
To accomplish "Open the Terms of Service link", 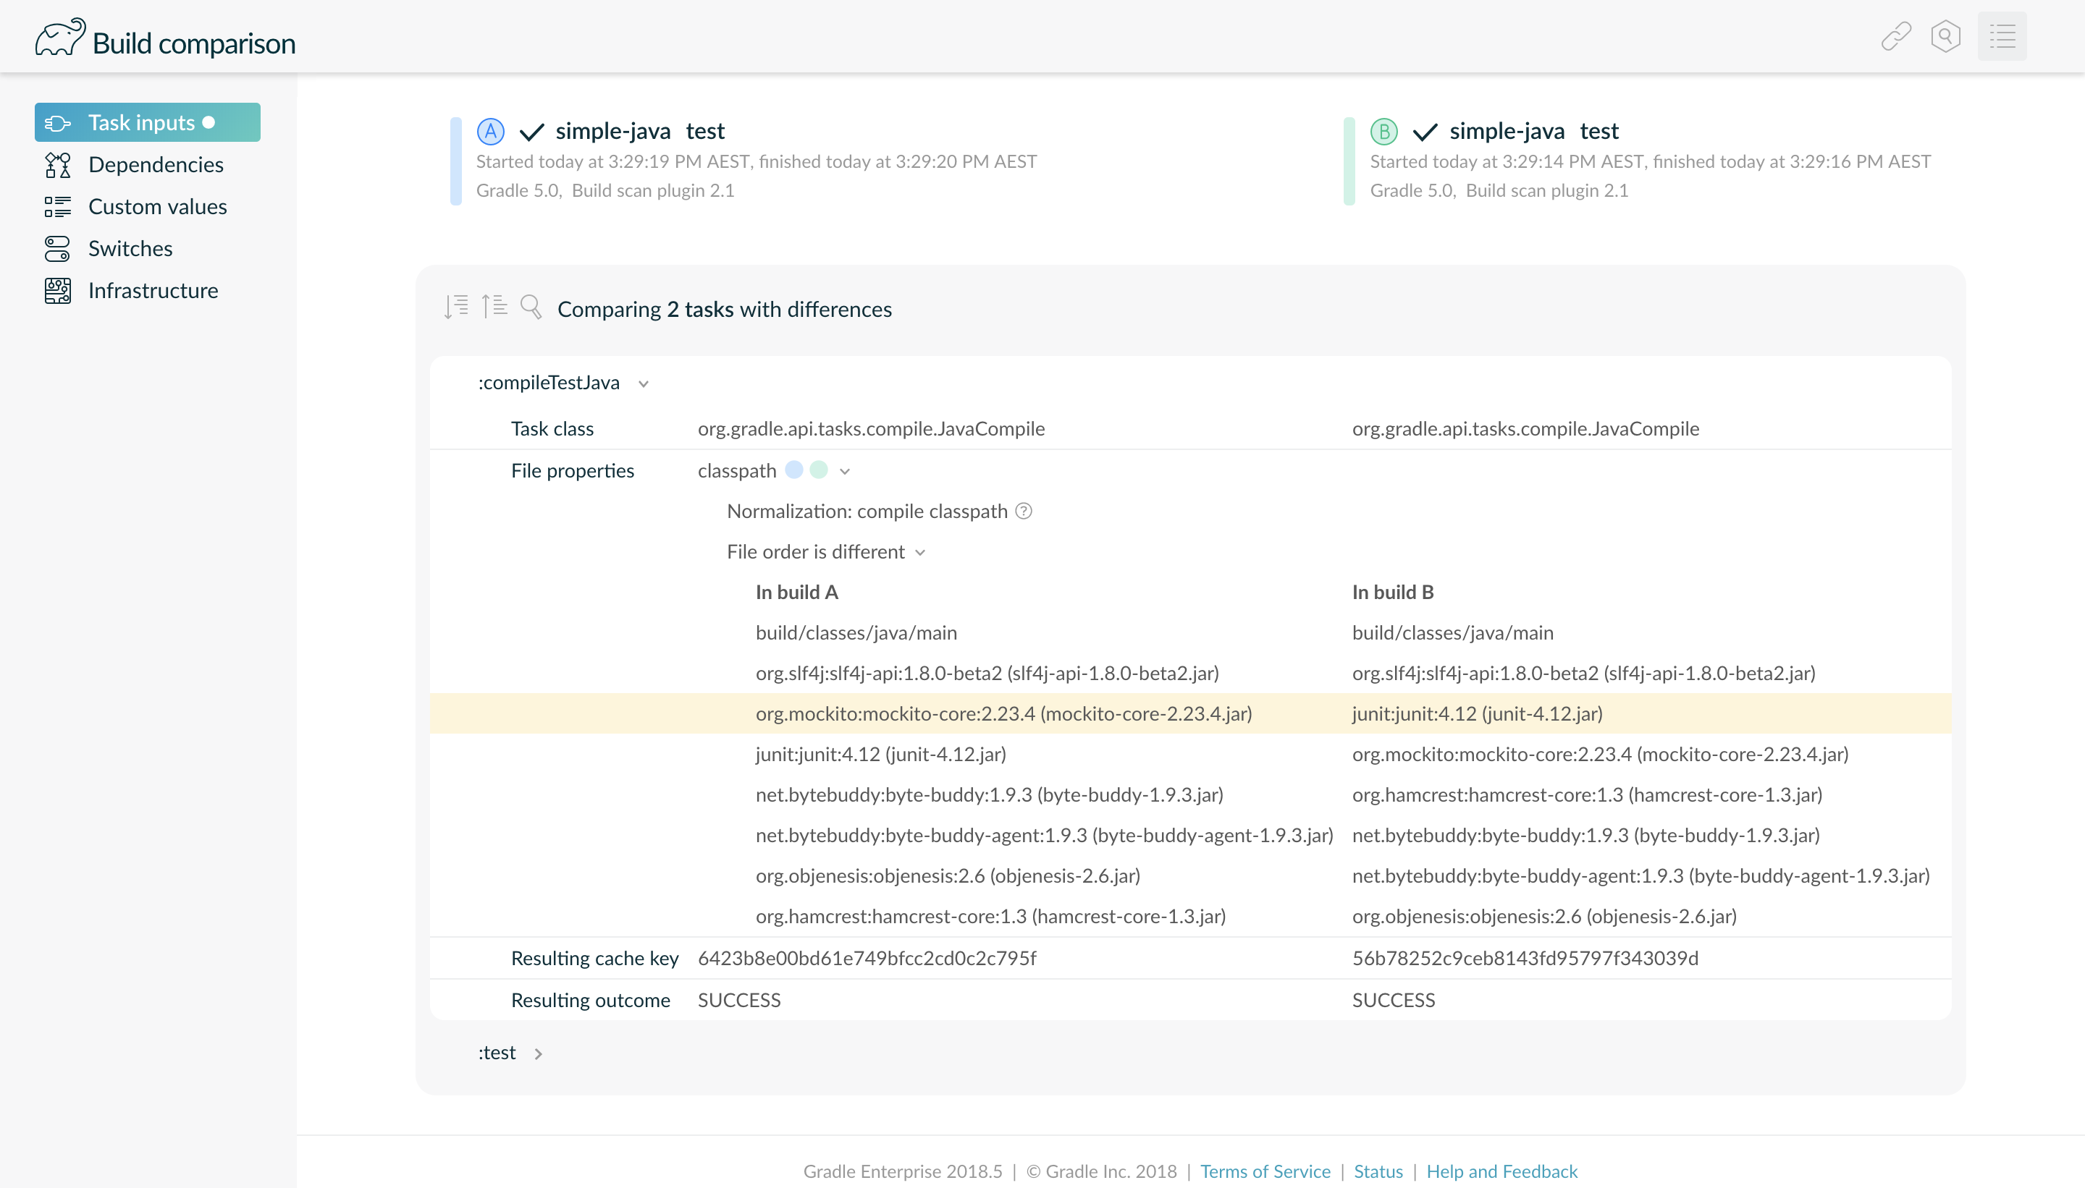I will coord(1265,1171).
